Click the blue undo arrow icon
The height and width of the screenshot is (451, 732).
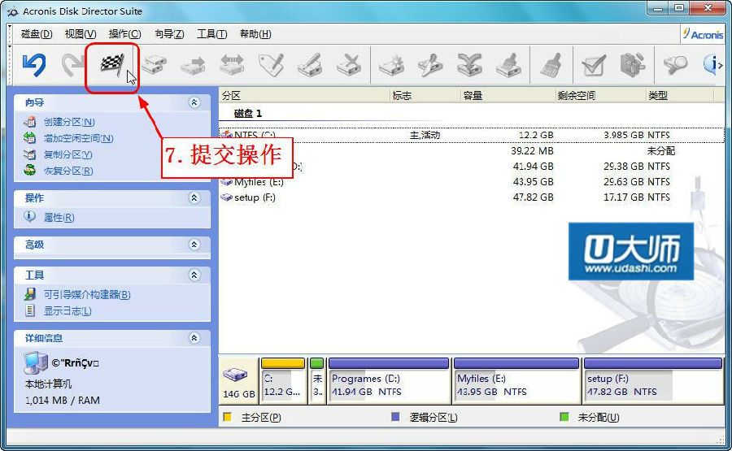34,65
